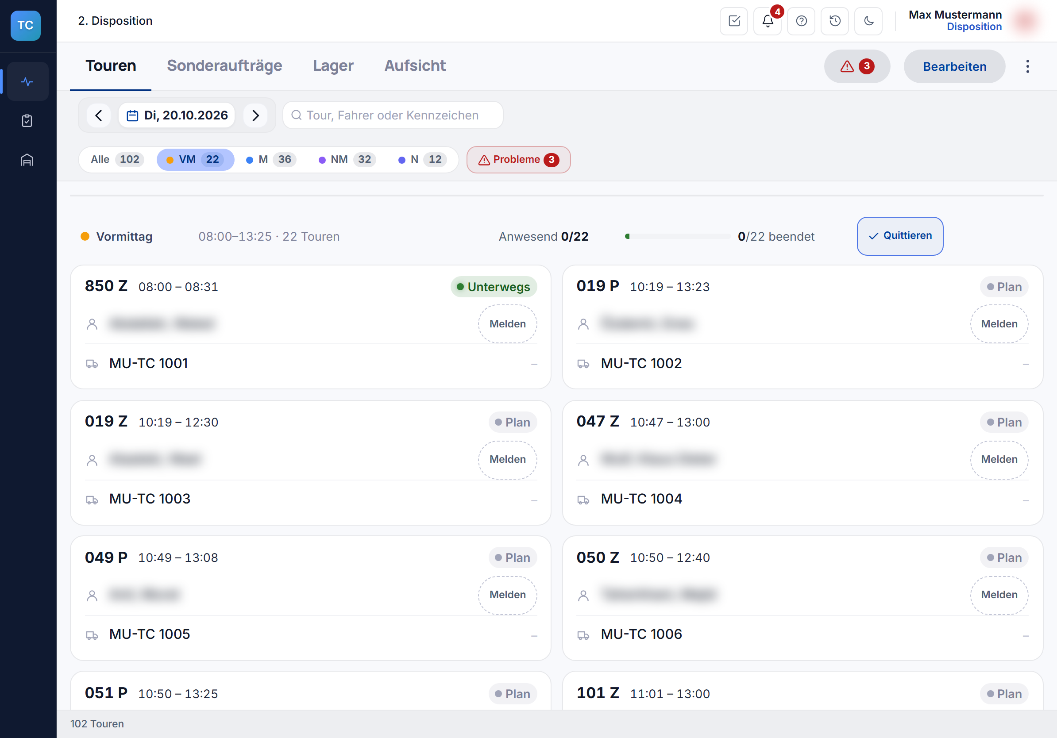
Task: Select the NM 32 shift filter
Action: click(347, 160)
